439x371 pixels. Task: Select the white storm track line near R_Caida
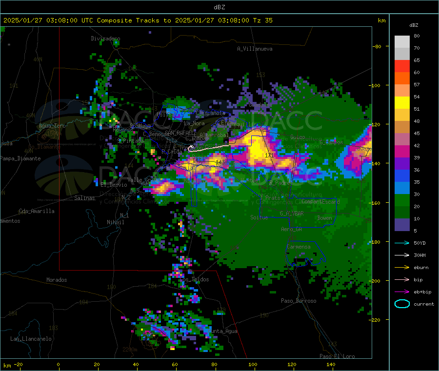(x=209, y=148)
